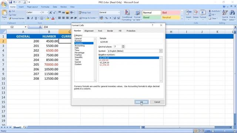The image size is (237, 133).
Task: Click Cancel in Format Cells dialog
Action: coord(157,102)
